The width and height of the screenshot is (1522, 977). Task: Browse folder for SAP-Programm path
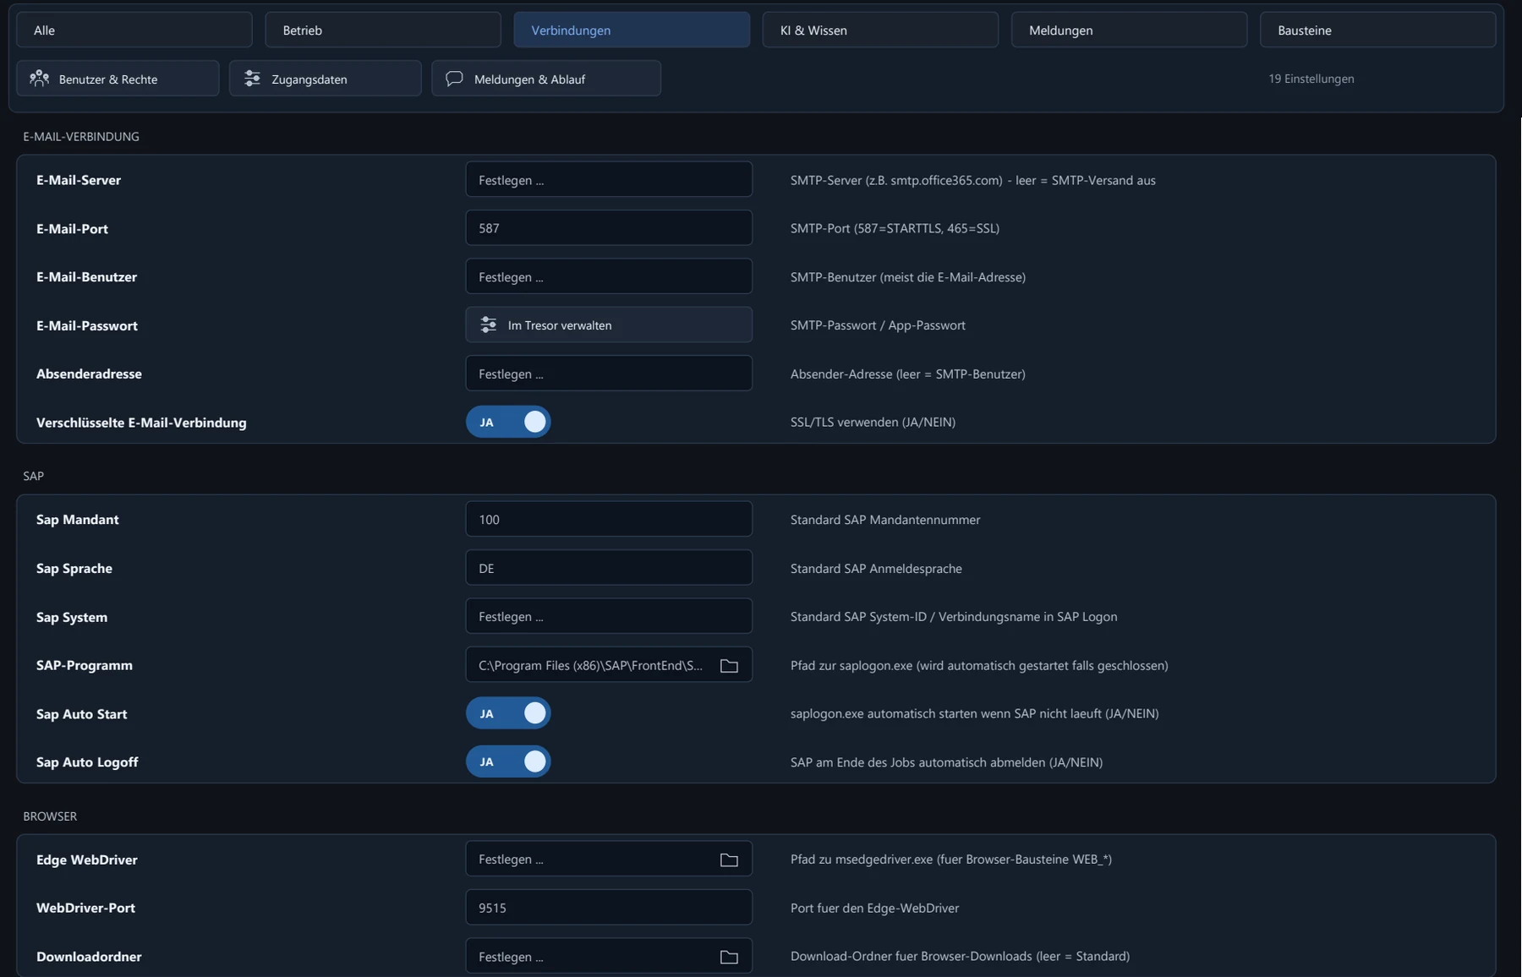pos(729,666)
